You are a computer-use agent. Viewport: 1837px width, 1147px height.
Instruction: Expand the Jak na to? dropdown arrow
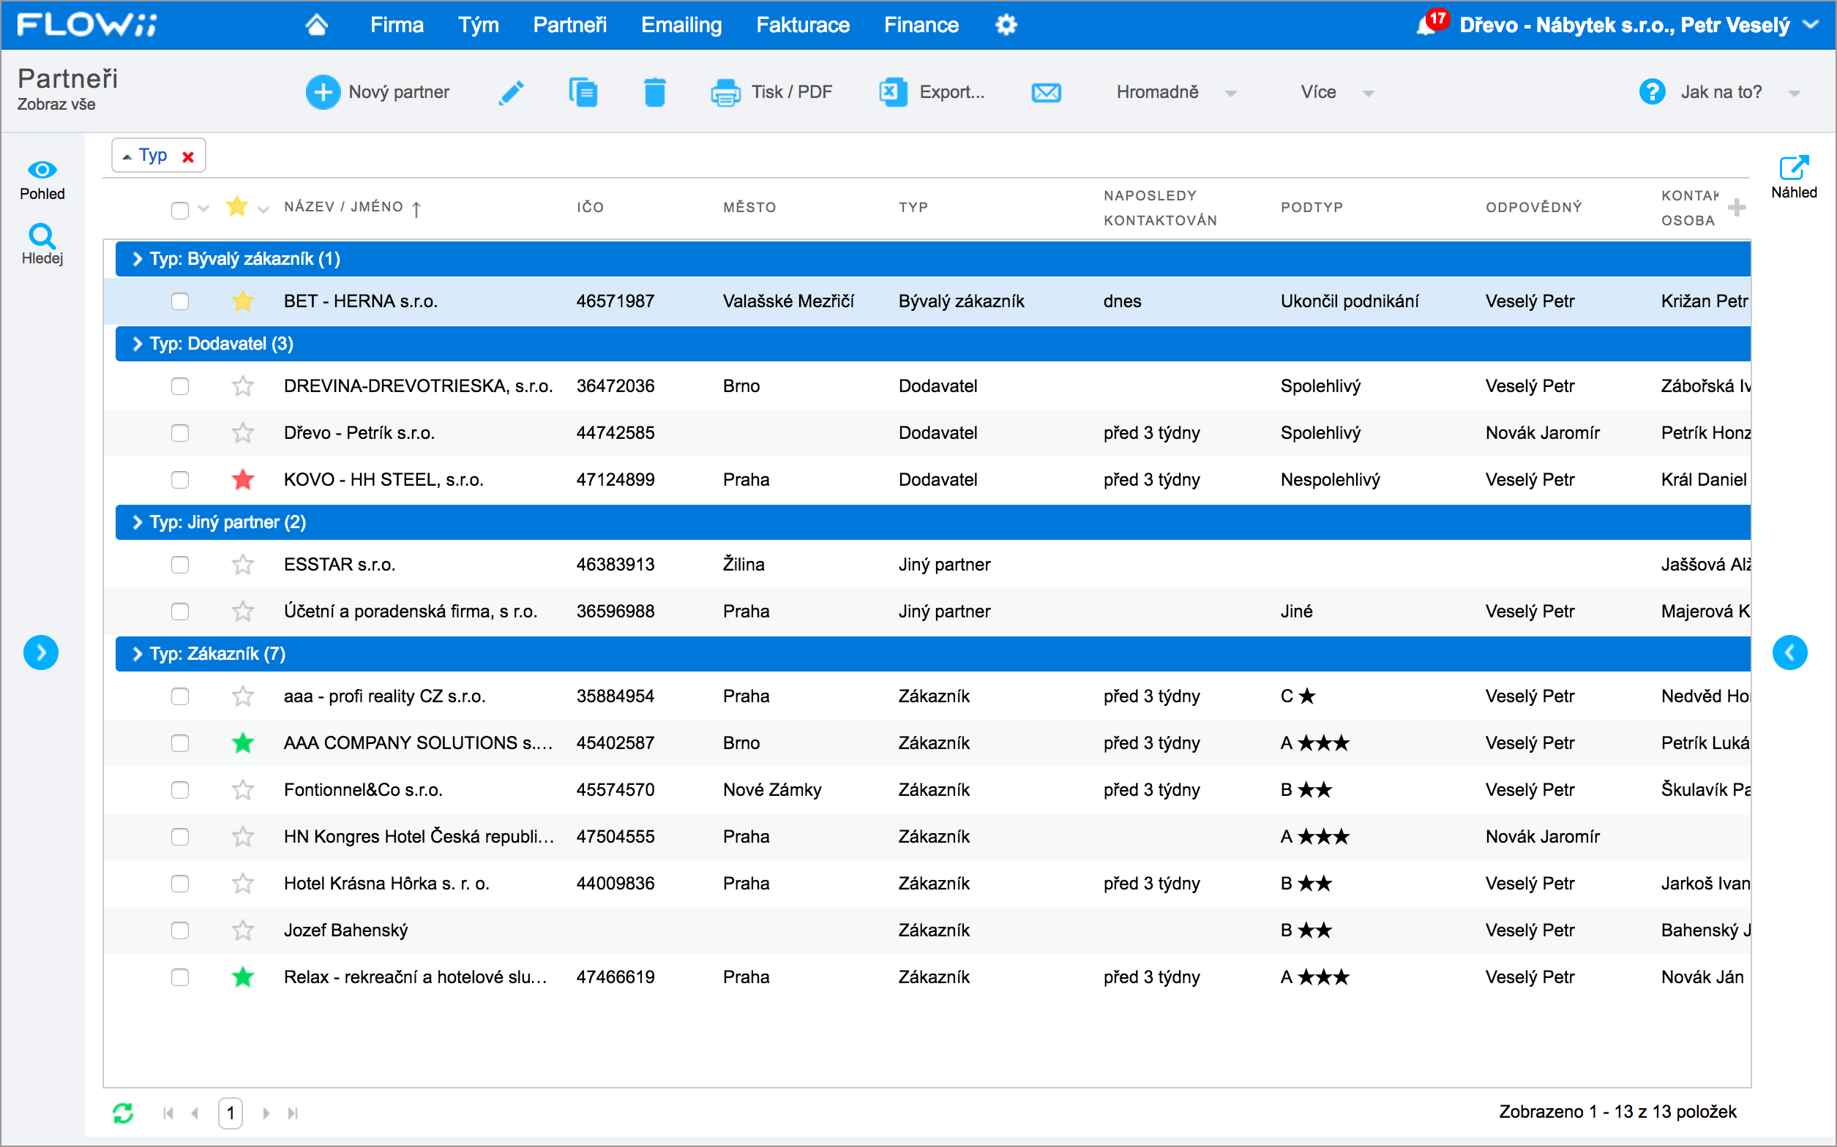coord(1795,94)
